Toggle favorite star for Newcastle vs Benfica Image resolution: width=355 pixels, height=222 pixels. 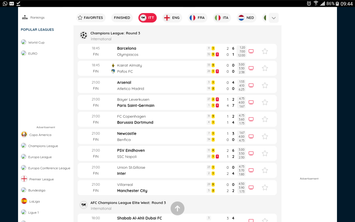265,136
